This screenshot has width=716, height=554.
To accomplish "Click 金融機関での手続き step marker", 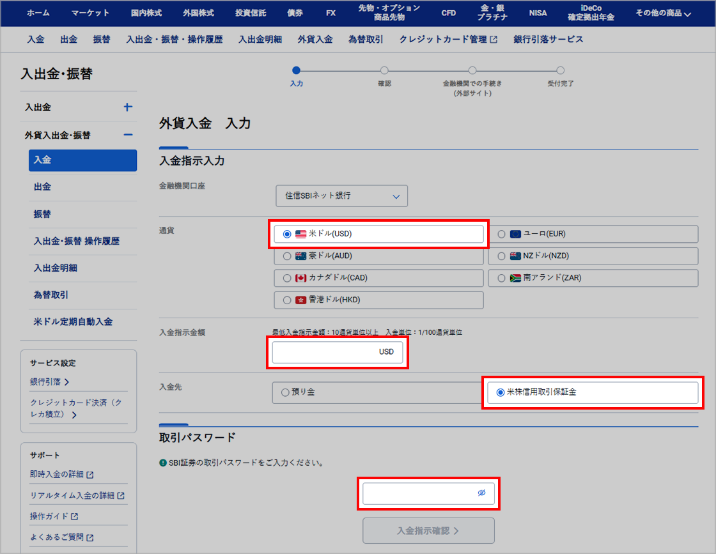I will coord(472,70).
